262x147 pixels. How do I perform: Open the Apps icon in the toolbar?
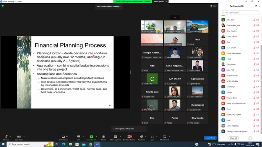click(x=152, y=137)
